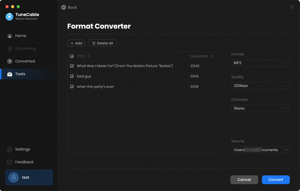
Task: Select the bad guy track title
Action: 84,76
